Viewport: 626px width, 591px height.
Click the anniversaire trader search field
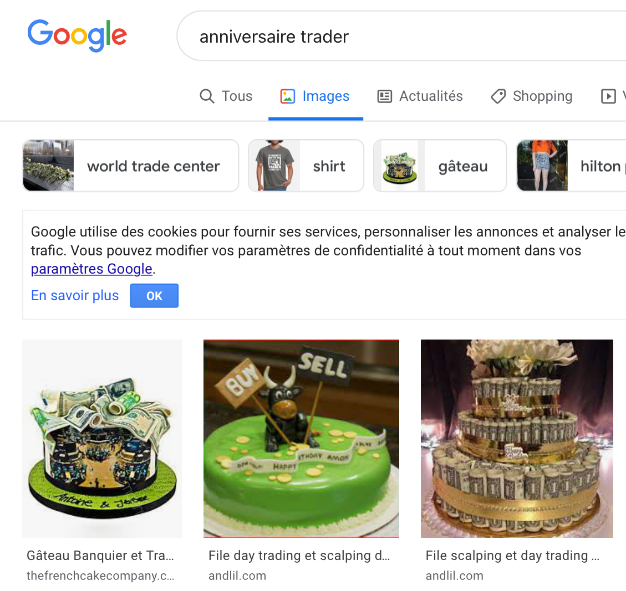(401, 37)
